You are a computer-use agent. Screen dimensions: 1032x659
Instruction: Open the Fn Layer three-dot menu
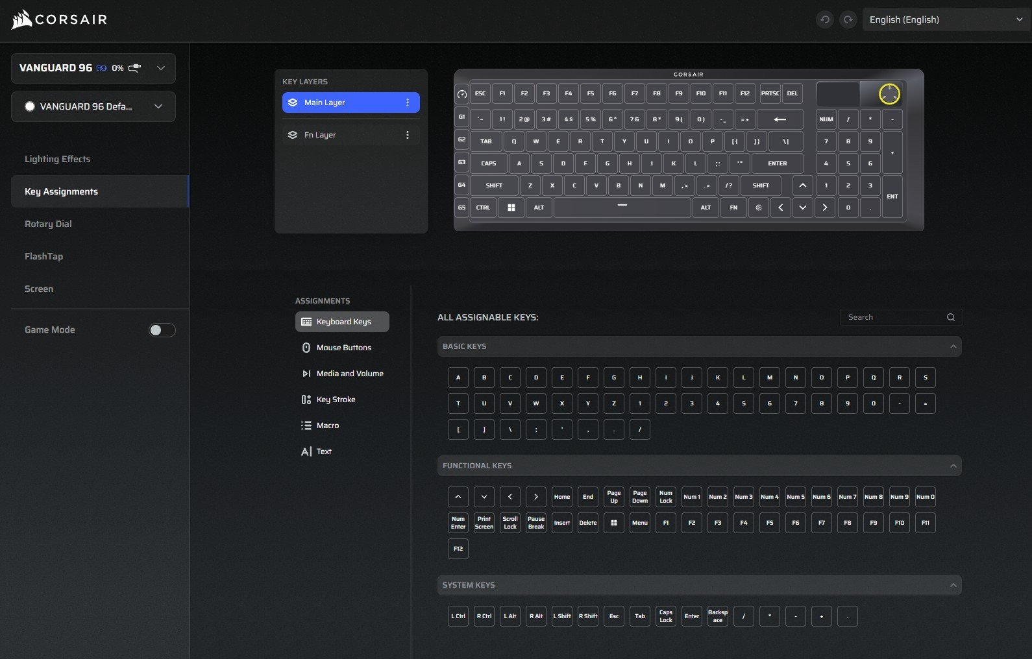[408, 135]
